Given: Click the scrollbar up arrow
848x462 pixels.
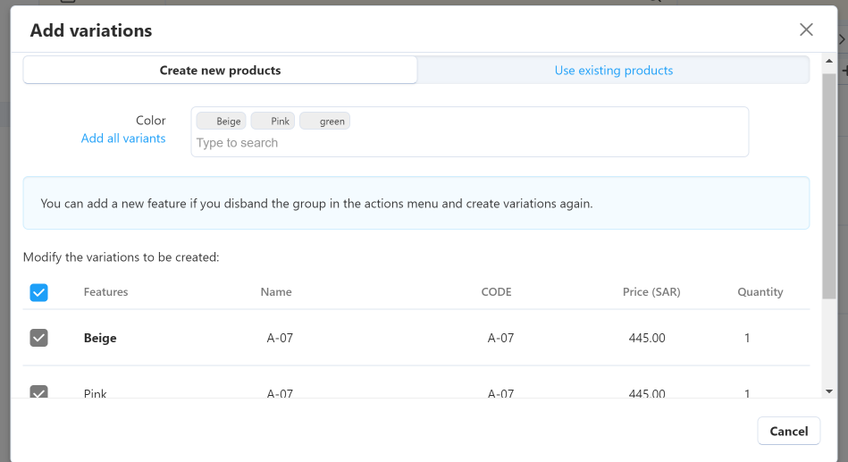Looking at the screenshot, I should (829, 61).
